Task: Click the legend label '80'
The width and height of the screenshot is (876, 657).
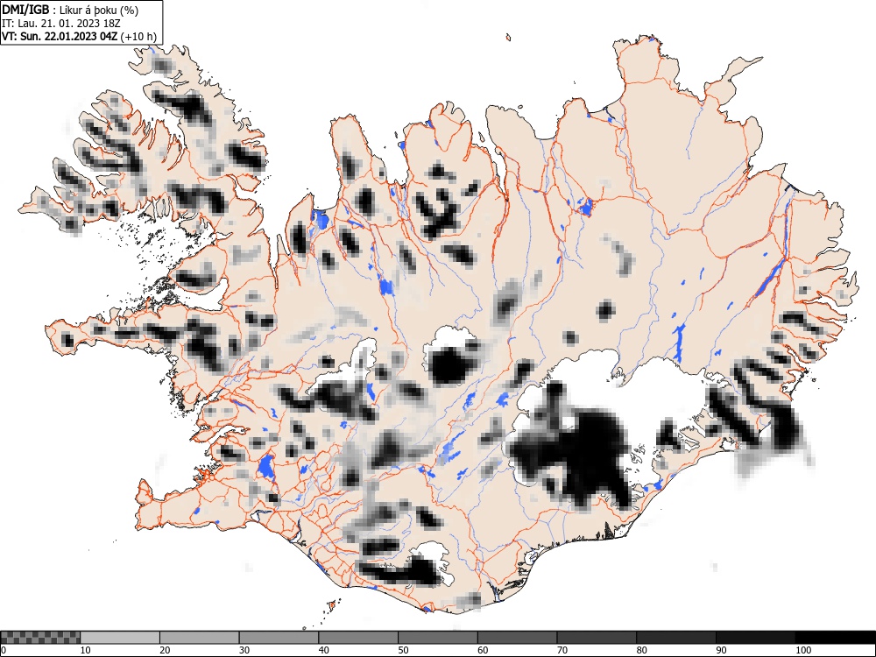Action: pyautogui.click(x=641, y=650)
